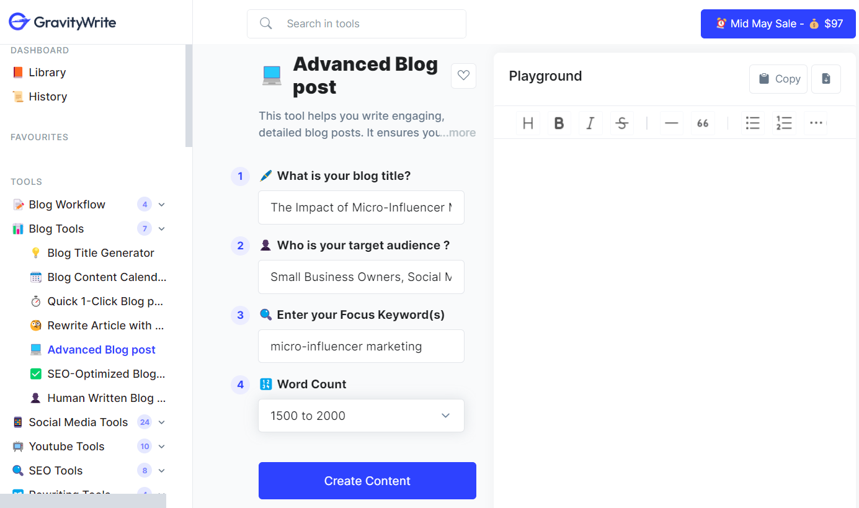This screenshot has height=508, width=859.
Task: Open the Library dashboard page
Action: click(x=47, y=73)
